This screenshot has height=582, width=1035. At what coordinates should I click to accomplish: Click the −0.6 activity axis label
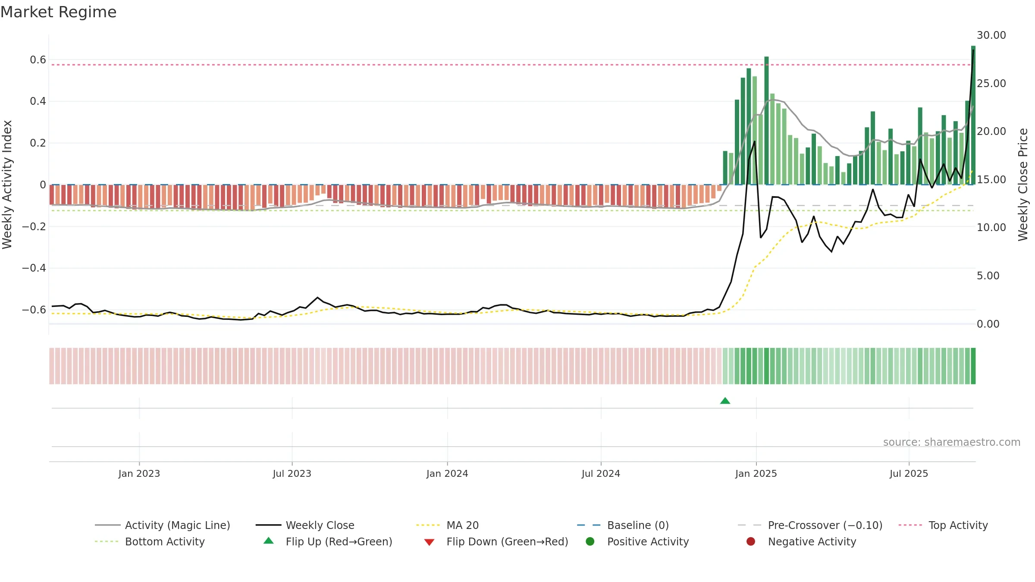(x=34, y=310)
